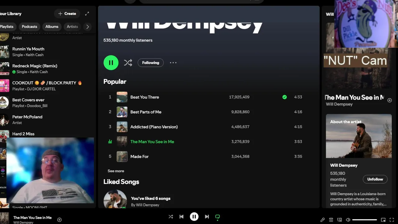Open connect to a device icon

point(340,220)
